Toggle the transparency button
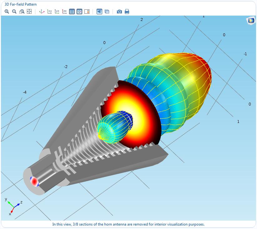The image size is (257, 229). pyautogui.click(x=107, y=12)
